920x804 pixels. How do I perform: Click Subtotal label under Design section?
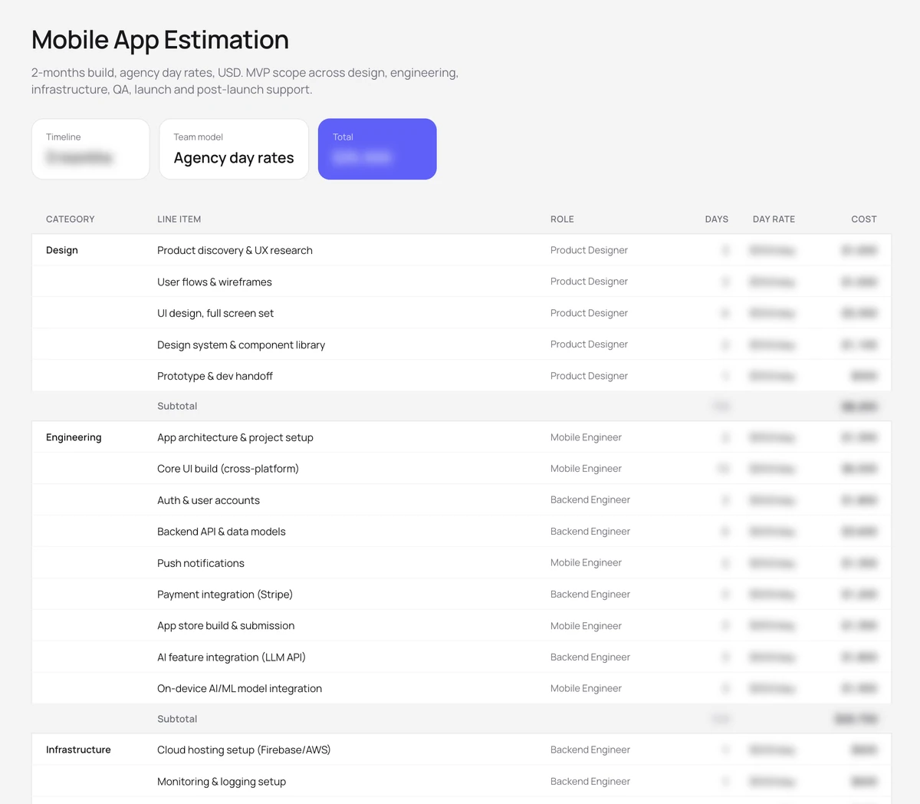(x=177, y=406)
